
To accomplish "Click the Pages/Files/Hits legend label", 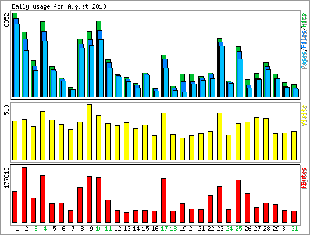I will click(x=304, y=41).
